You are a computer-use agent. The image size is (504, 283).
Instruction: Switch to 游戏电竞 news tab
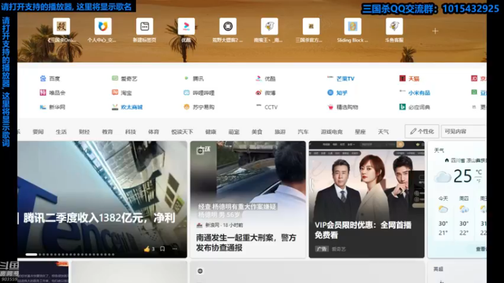332,131
